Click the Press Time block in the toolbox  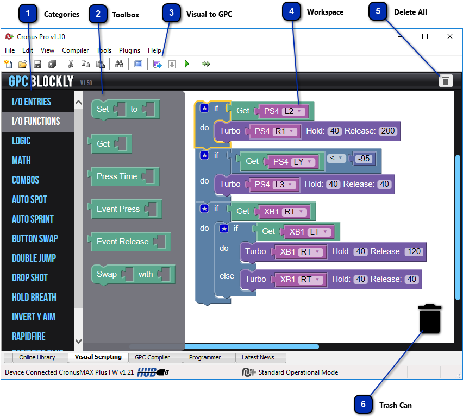123,176
